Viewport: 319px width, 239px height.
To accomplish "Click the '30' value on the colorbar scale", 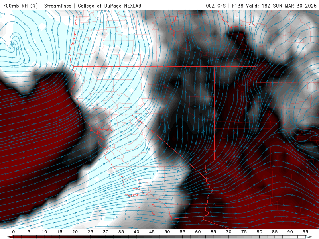I will (106, 232).
